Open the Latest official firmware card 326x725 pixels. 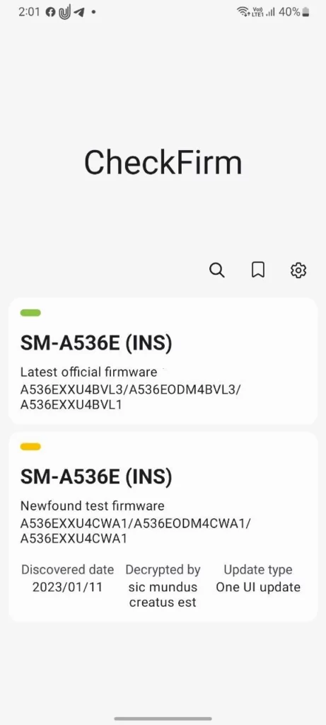click(163, 361)
